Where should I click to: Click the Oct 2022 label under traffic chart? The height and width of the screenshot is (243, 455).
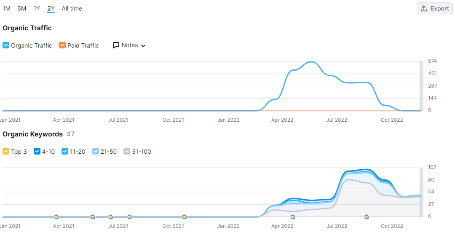point(392,120)
